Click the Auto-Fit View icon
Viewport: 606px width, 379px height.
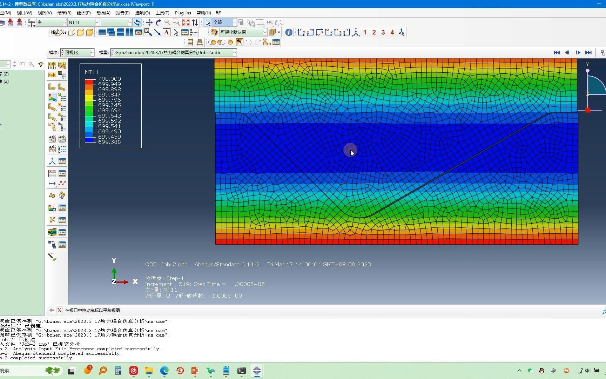[186, 22]
